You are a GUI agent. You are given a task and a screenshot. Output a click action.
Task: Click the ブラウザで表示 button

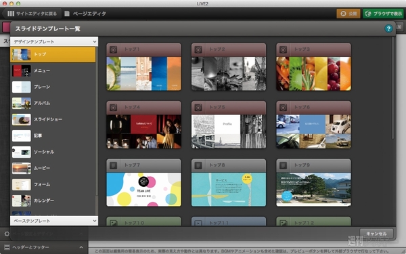point(383,14)
